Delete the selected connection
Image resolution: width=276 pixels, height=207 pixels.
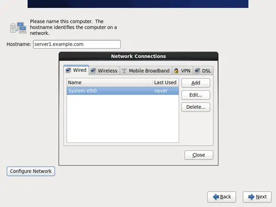[196, 107]
